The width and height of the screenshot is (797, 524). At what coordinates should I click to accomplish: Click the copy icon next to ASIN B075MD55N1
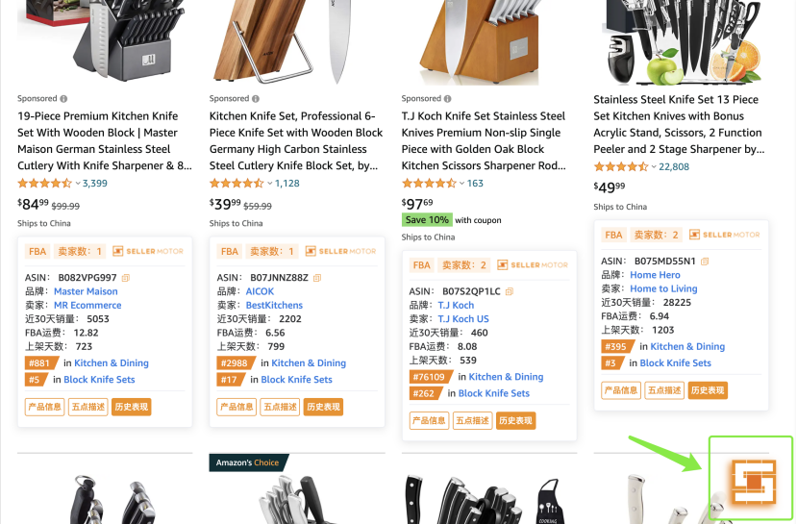pyautogui.click(x=705, y=261)
